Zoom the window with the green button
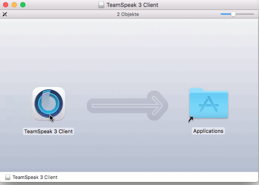This screenshot has height=185, width=259. point(23,5)
